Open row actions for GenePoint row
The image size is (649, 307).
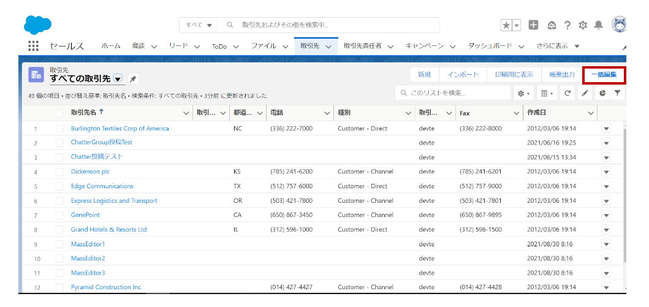point(606,215)
